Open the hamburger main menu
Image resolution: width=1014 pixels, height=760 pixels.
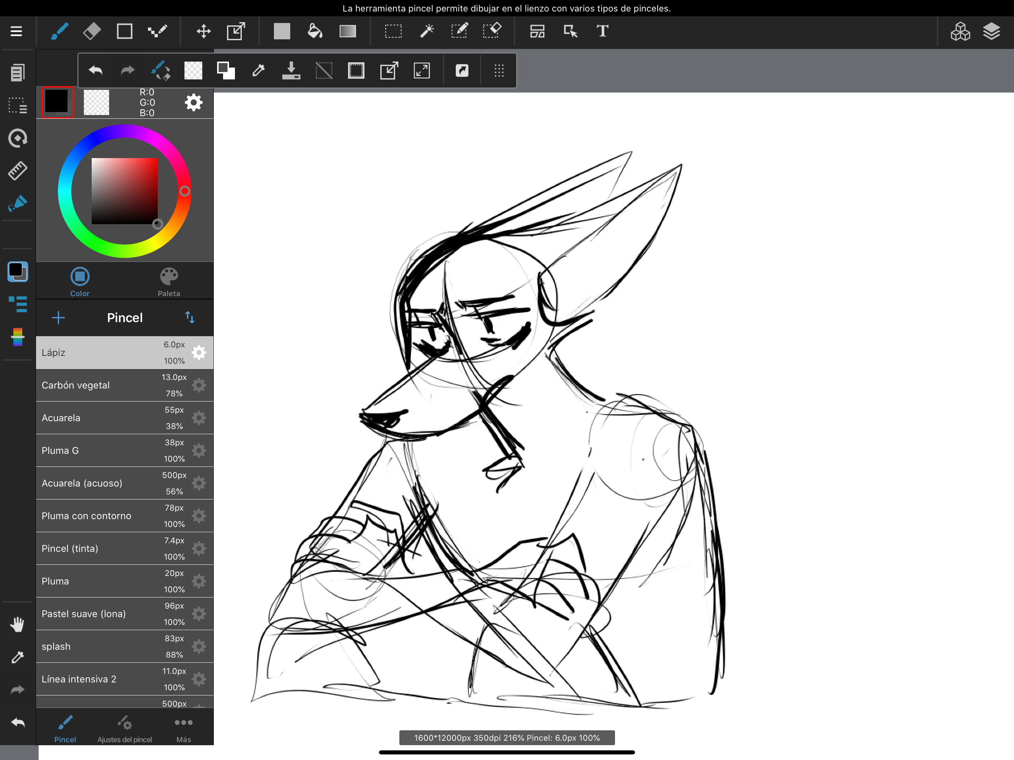16,31
